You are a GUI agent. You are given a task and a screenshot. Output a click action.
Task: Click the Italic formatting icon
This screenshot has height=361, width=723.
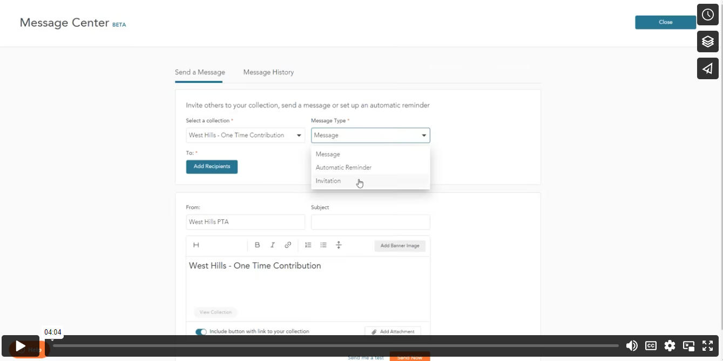pyautogui.click(x=273, y=245)
